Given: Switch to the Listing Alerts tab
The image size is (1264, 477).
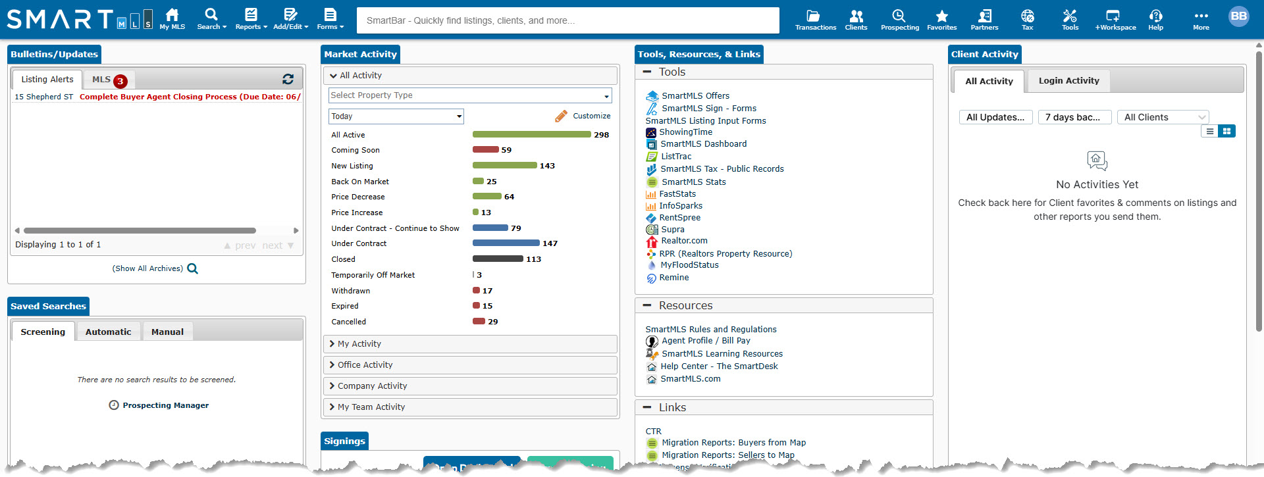Looking at the screenshot, I should [x=47, y=80].
